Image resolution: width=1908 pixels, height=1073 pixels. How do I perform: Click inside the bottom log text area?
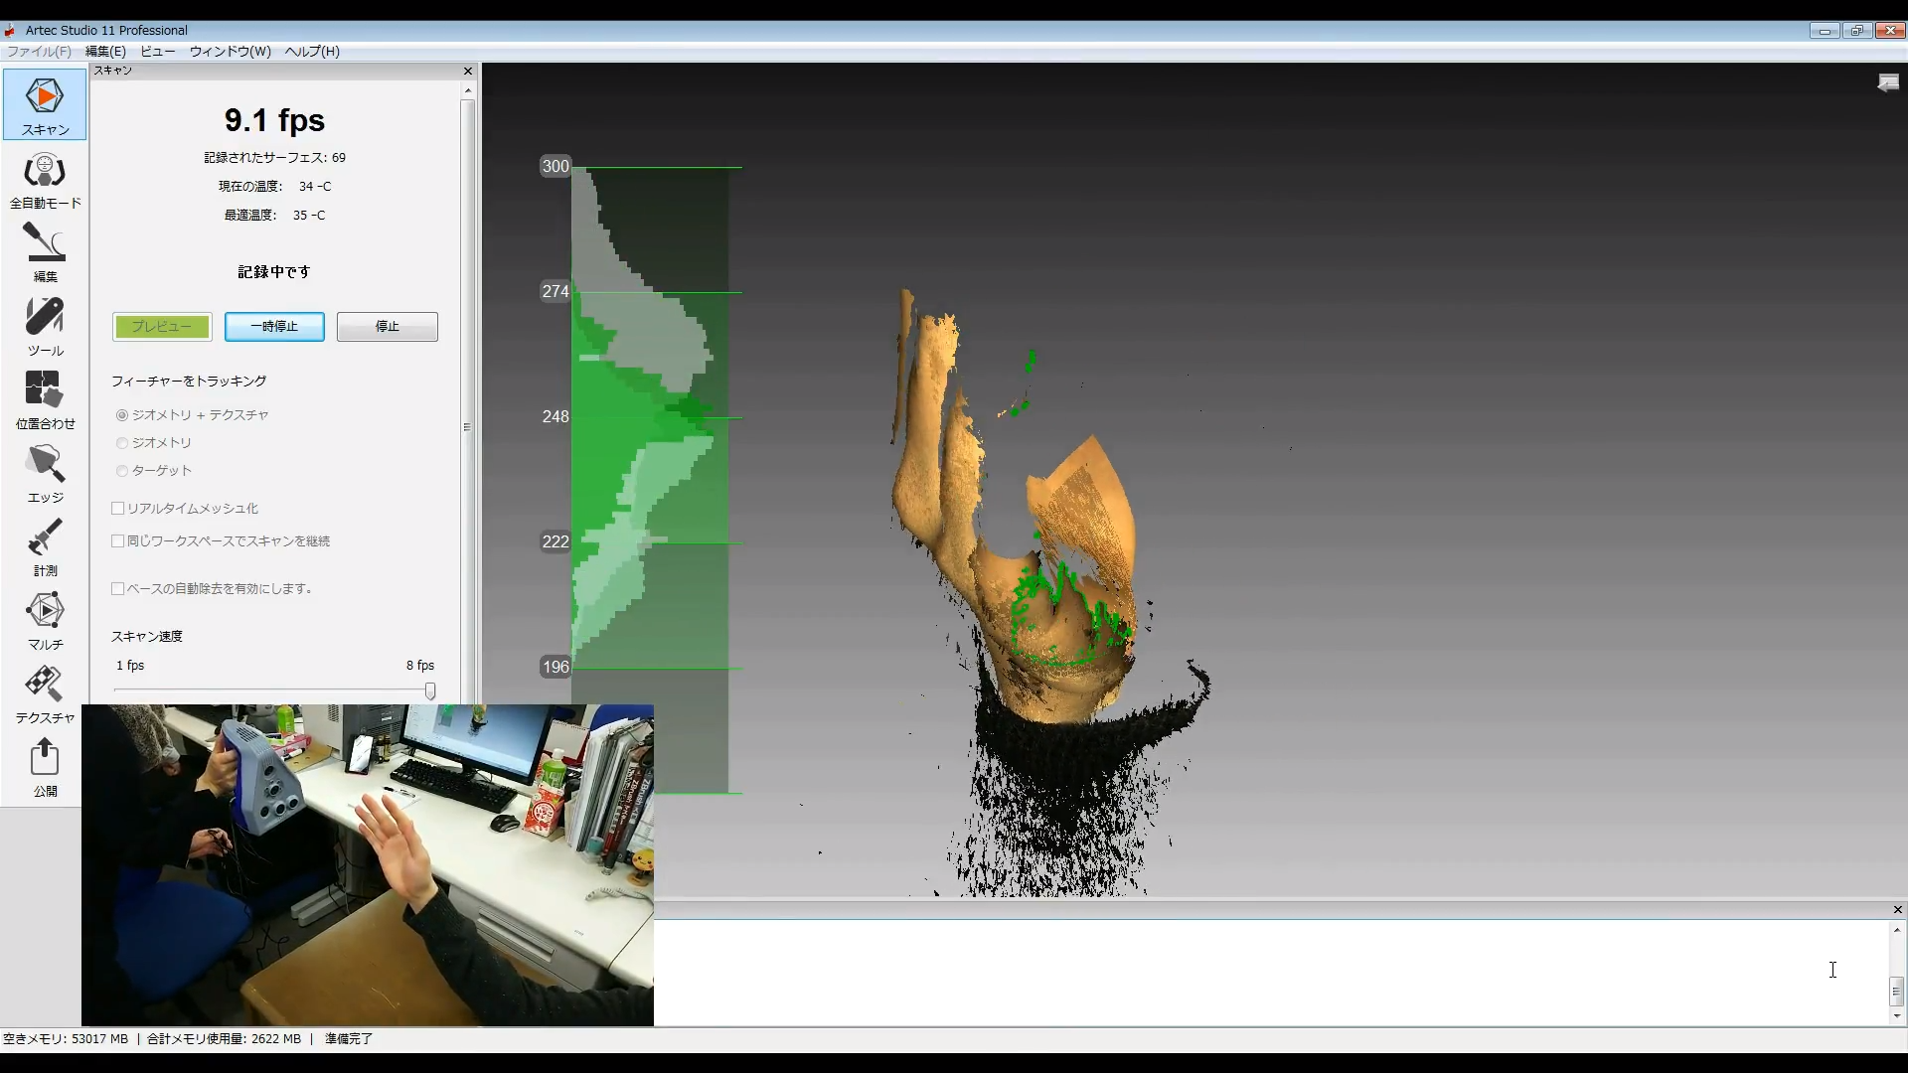tap(1270, 972)
